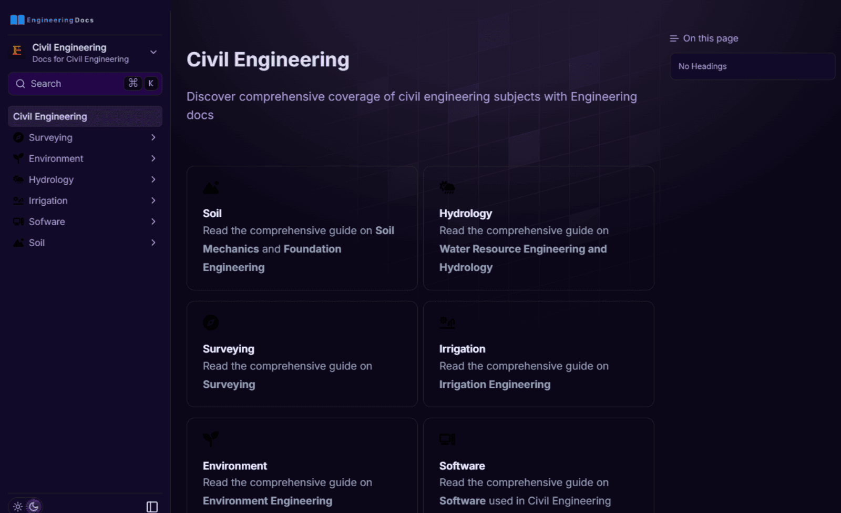This screenshot has width=841, height=513.
Task: Click the compass icon next to Surveying in sidebar
Action: (18, 137)
